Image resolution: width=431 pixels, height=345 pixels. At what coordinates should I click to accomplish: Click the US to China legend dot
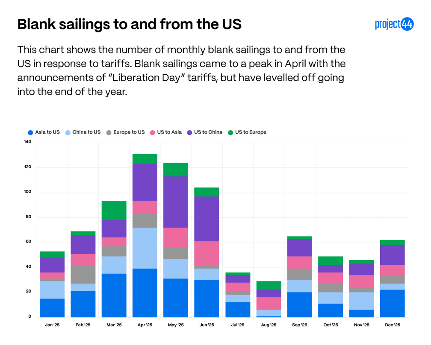point(189,132)
